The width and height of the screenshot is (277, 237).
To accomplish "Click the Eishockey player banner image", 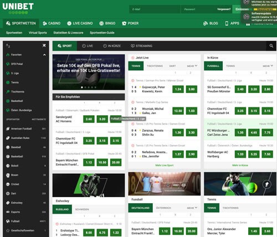I will 89,185.
